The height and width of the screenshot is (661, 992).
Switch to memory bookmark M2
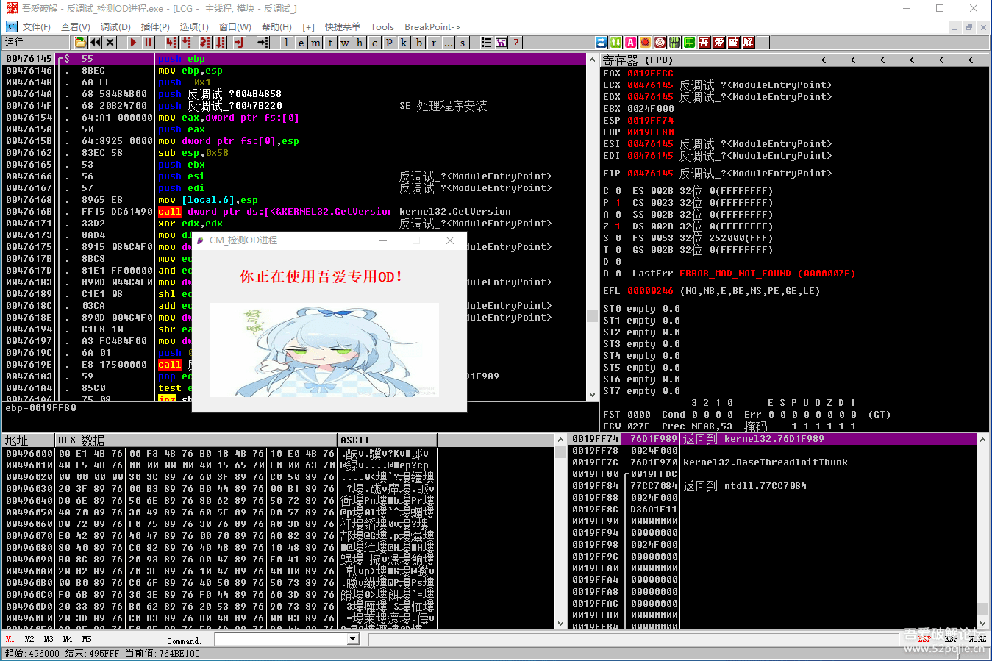tap(29, 639)
